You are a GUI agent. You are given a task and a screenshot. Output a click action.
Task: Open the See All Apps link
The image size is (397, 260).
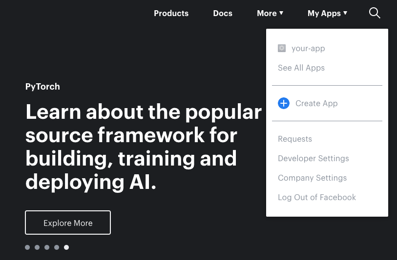(301, 68)
